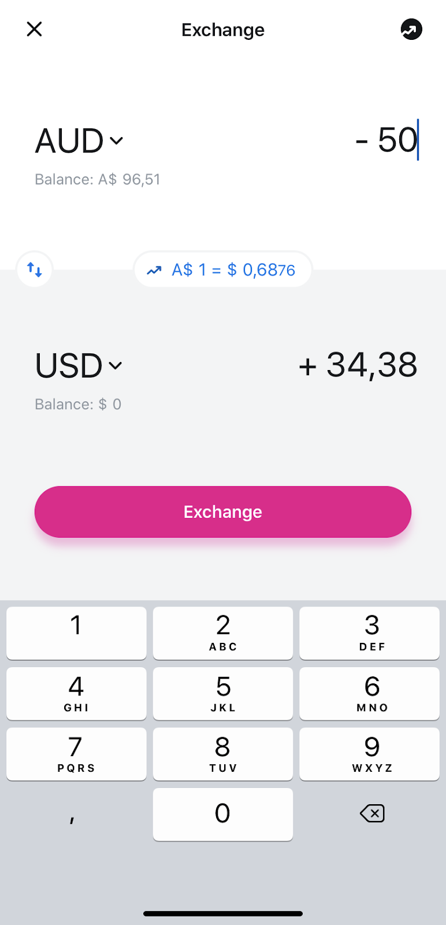Image resolution: width=446 pixels, height=925 pixels.
Task: Tap keypad digit 5 JKL
Action: coord(223,694)
